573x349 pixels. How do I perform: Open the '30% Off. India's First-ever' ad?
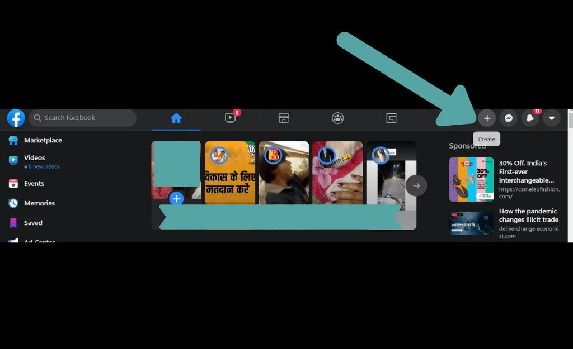526,172
